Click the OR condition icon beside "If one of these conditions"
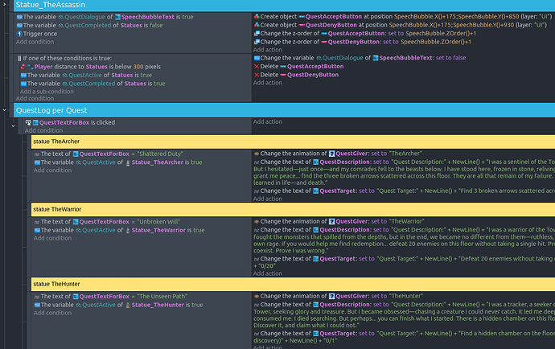Viewport: 555px width, 349px height. 19,59
